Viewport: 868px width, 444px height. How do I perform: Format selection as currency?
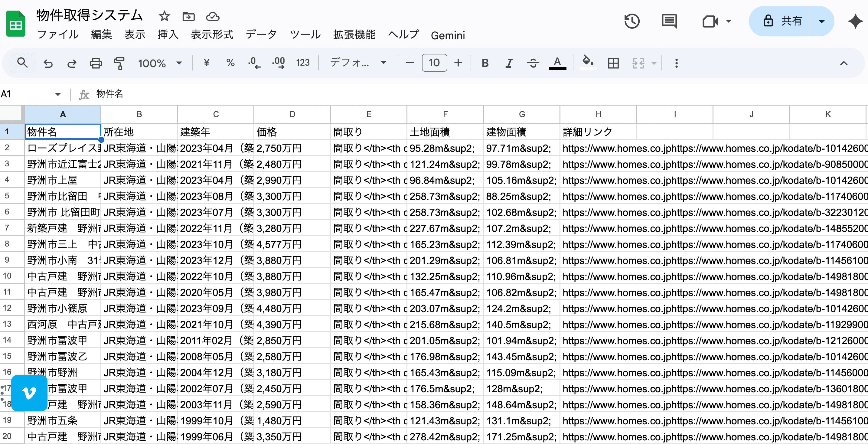(207, 63)
